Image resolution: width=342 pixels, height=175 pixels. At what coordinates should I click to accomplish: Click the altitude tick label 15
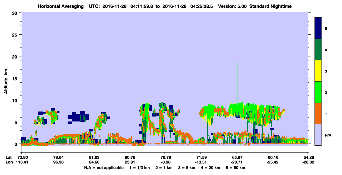pos(15,78)
